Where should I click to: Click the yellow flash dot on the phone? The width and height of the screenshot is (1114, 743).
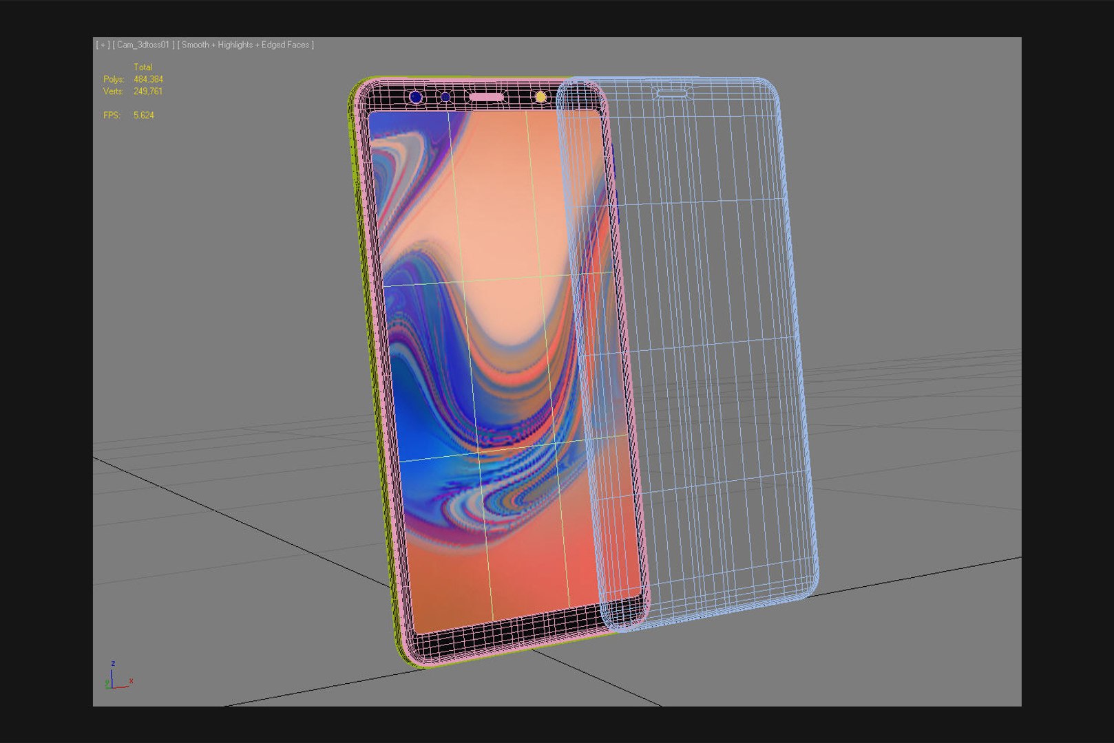point(540,97)
